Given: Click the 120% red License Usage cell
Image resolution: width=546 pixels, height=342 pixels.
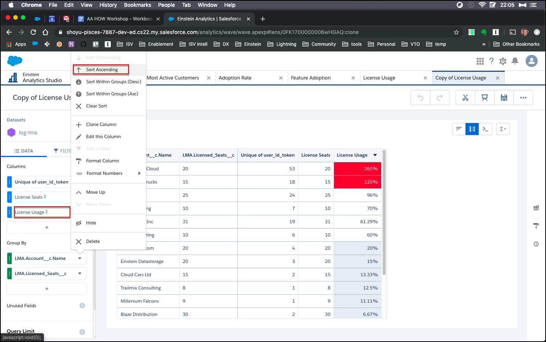Looking at the screenshot, I should click(x=357, y=182).
